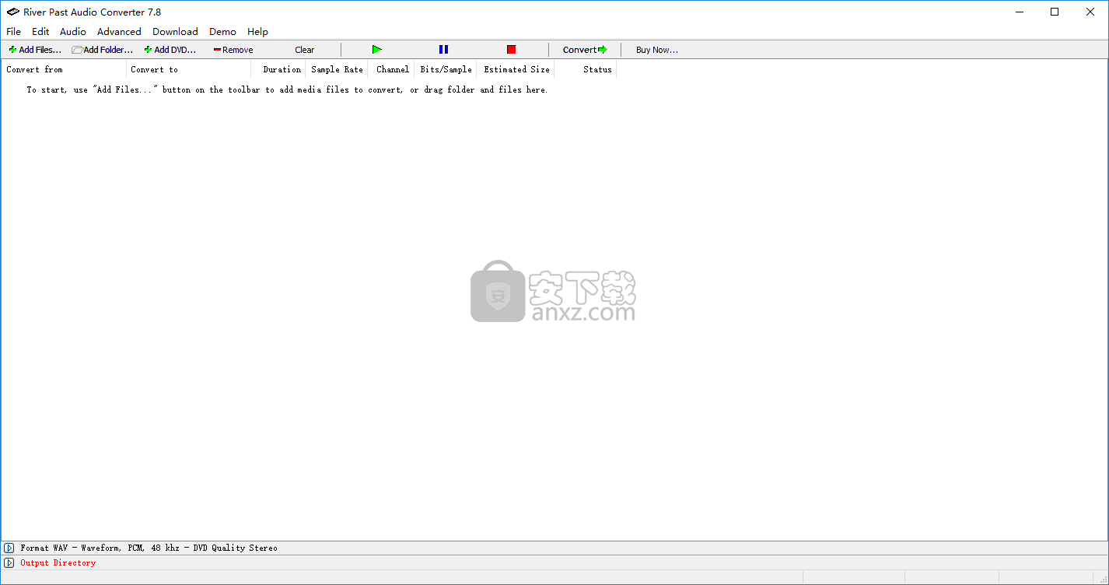
Task: Maximize the Audio Converter window
Action: 1055,12
